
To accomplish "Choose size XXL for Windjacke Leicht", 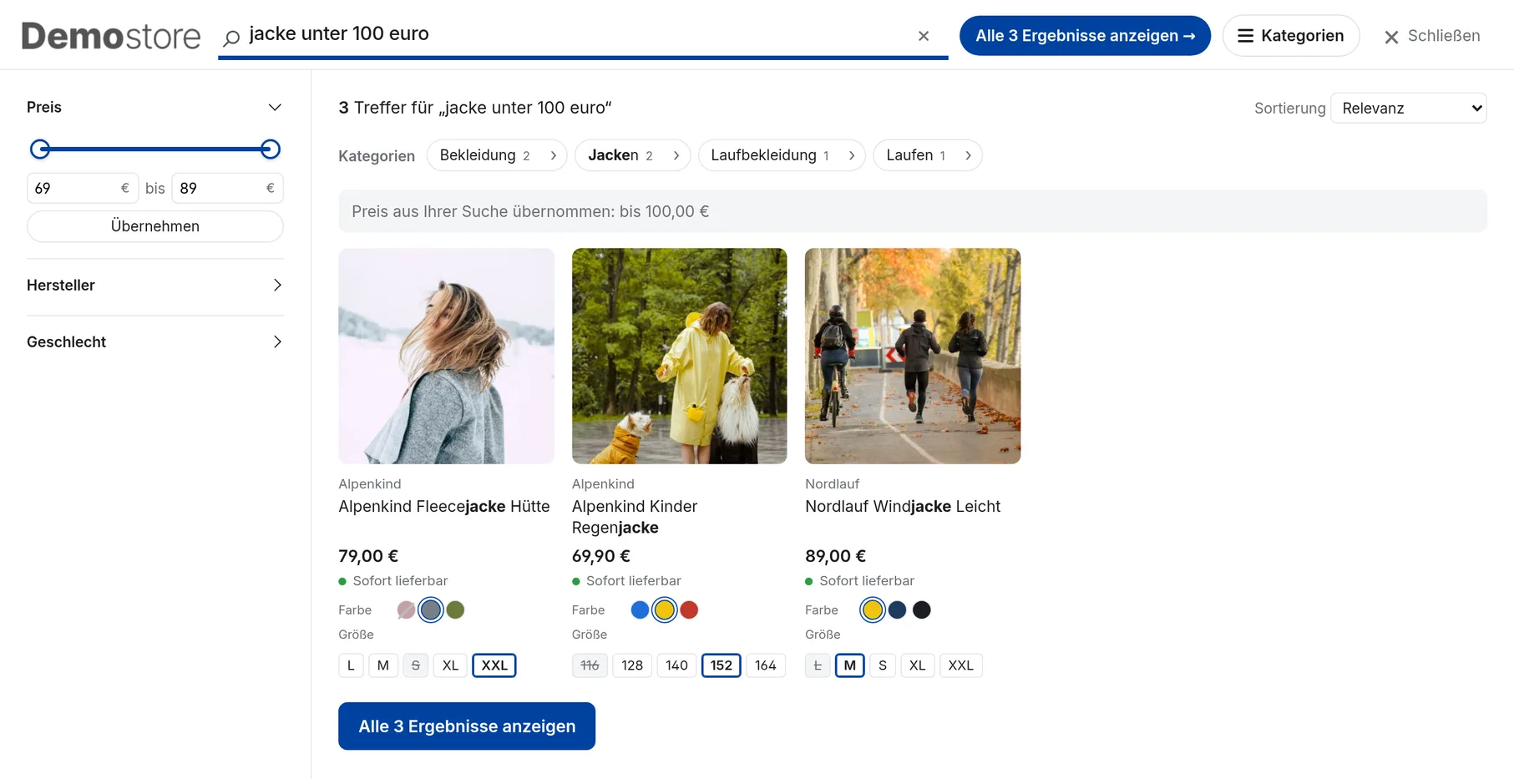I will (961, 665).
